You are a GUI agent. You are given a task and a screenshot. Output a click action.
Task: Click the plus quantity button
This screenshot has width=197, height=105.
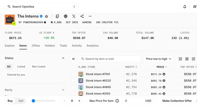pyautogui.click(x=79, y=101)
